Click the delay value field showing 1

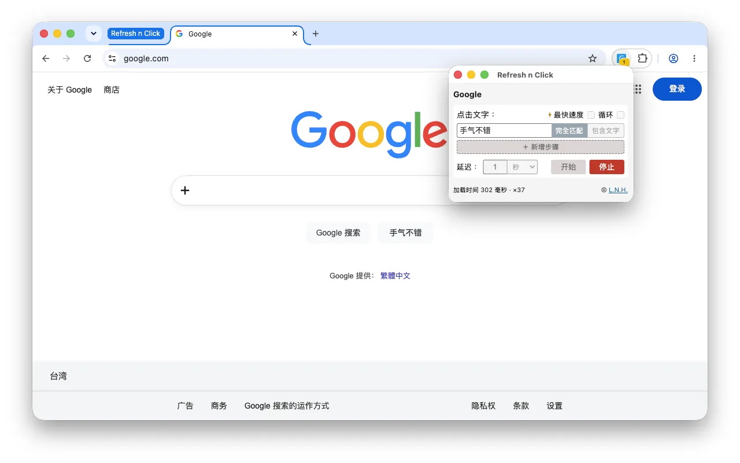point(495,167)
